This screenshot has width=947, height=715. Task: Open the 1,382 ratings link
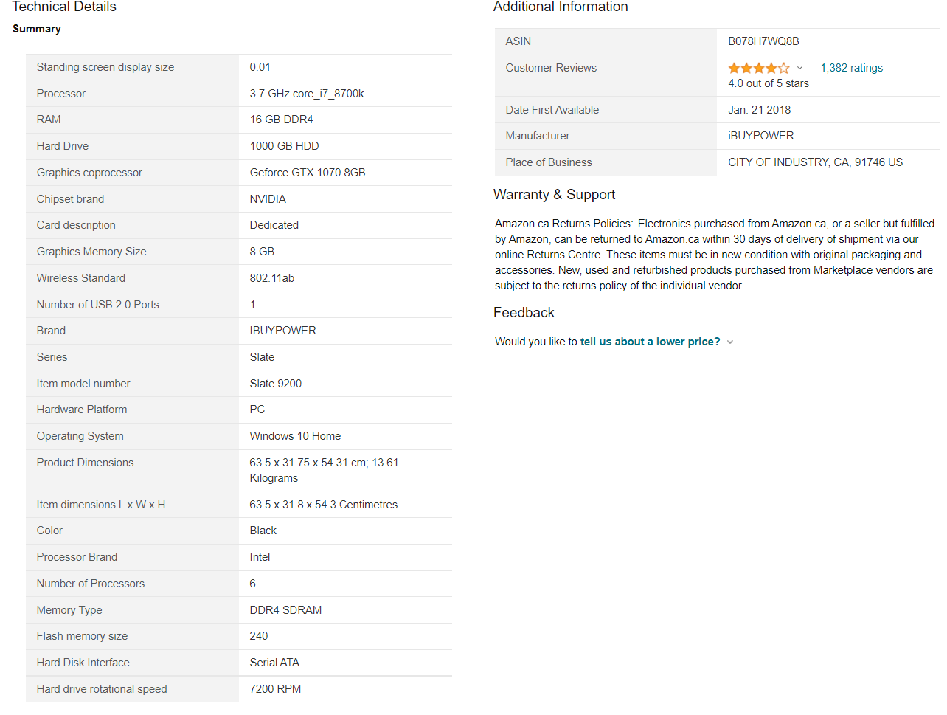(851, 68)
